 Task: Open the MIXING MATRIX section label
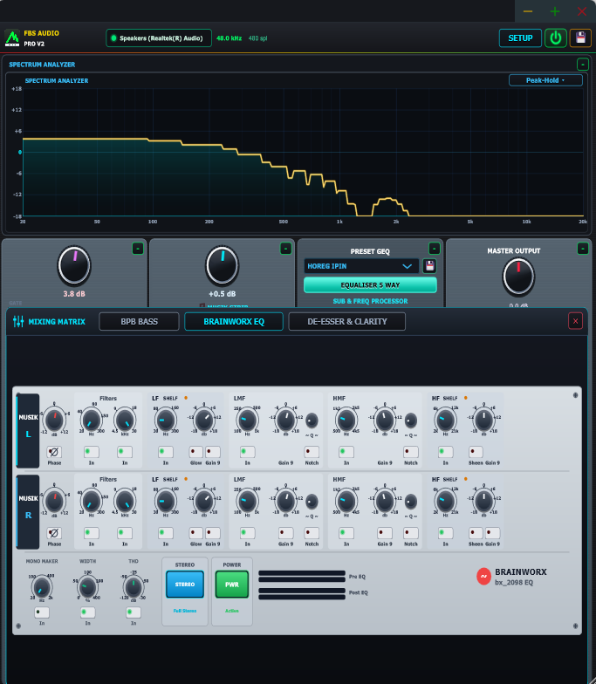click(57, 322)
